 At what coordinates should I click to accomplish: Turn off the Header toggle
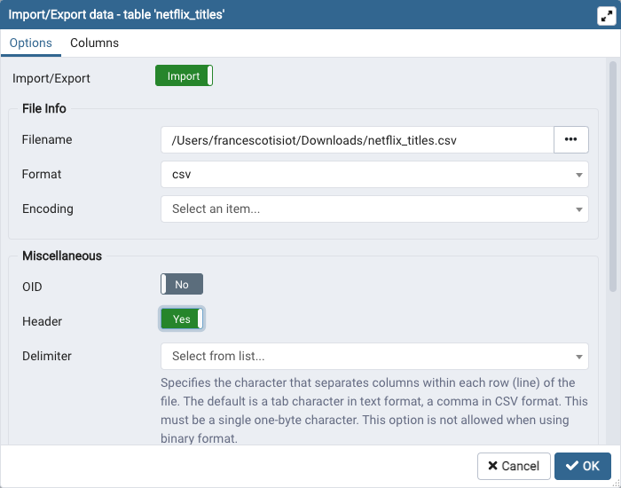[x=182, y=319]
